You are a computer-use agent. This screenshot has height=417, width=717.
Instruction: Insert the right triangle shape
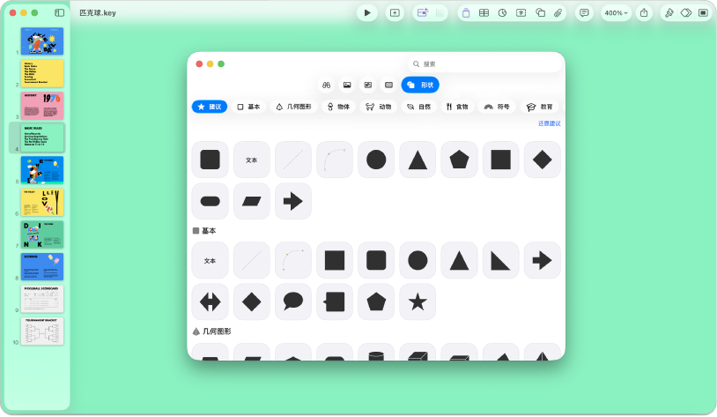coord(500,260)
